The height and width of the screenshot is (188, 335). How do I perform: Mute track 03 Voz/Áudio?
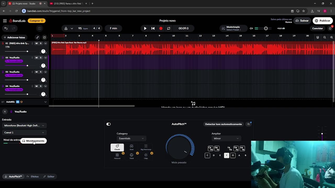(36, 72)
